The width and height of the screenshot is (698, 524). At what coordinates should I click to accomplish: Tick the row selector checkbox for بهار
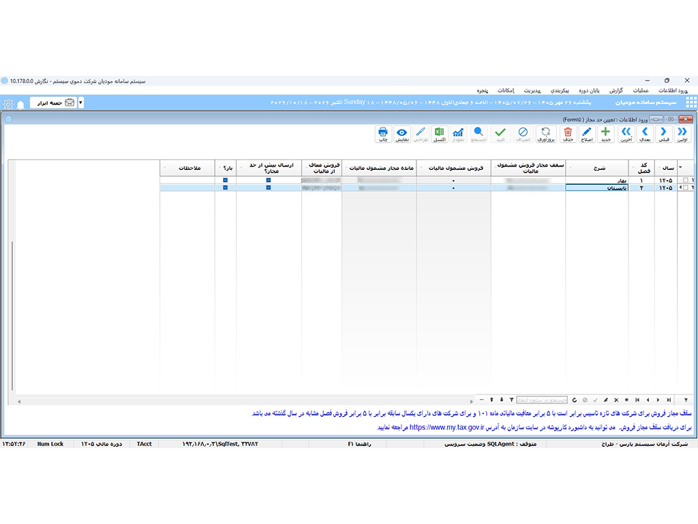coord(686,180)
